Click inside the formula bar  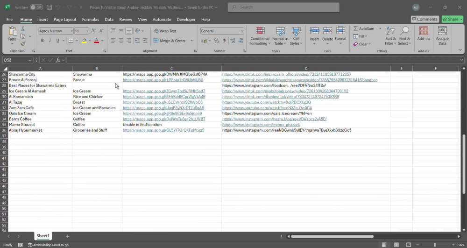[x=265, y=60]
